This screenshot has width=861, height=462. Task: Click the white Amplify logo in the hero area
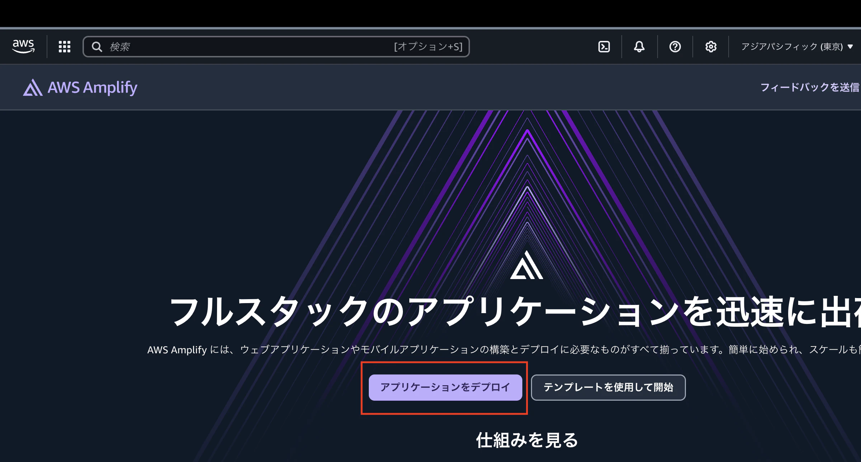click(527, 265)
